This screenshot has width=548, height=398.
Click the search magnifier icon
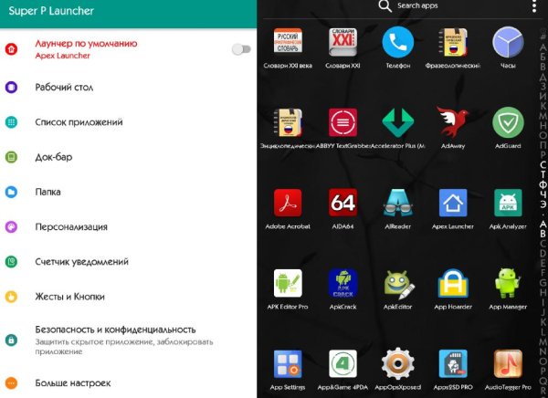[x=385, y=6]
